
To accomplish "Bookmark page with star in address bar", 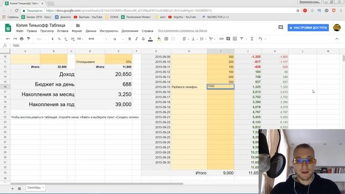I will click(298, 11).
